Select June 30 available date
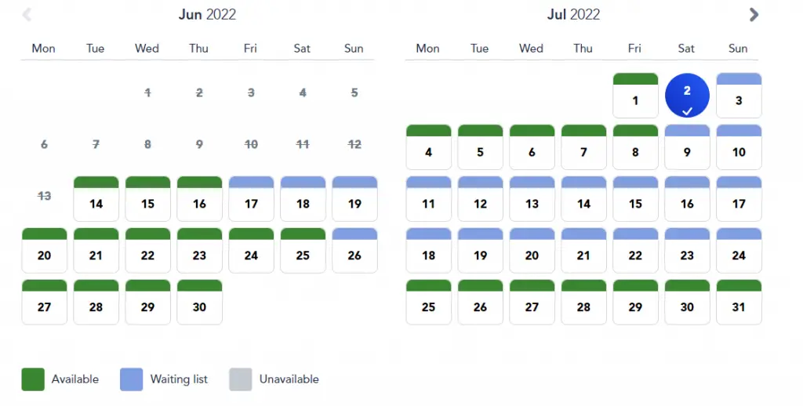 (x=199, y=302)
